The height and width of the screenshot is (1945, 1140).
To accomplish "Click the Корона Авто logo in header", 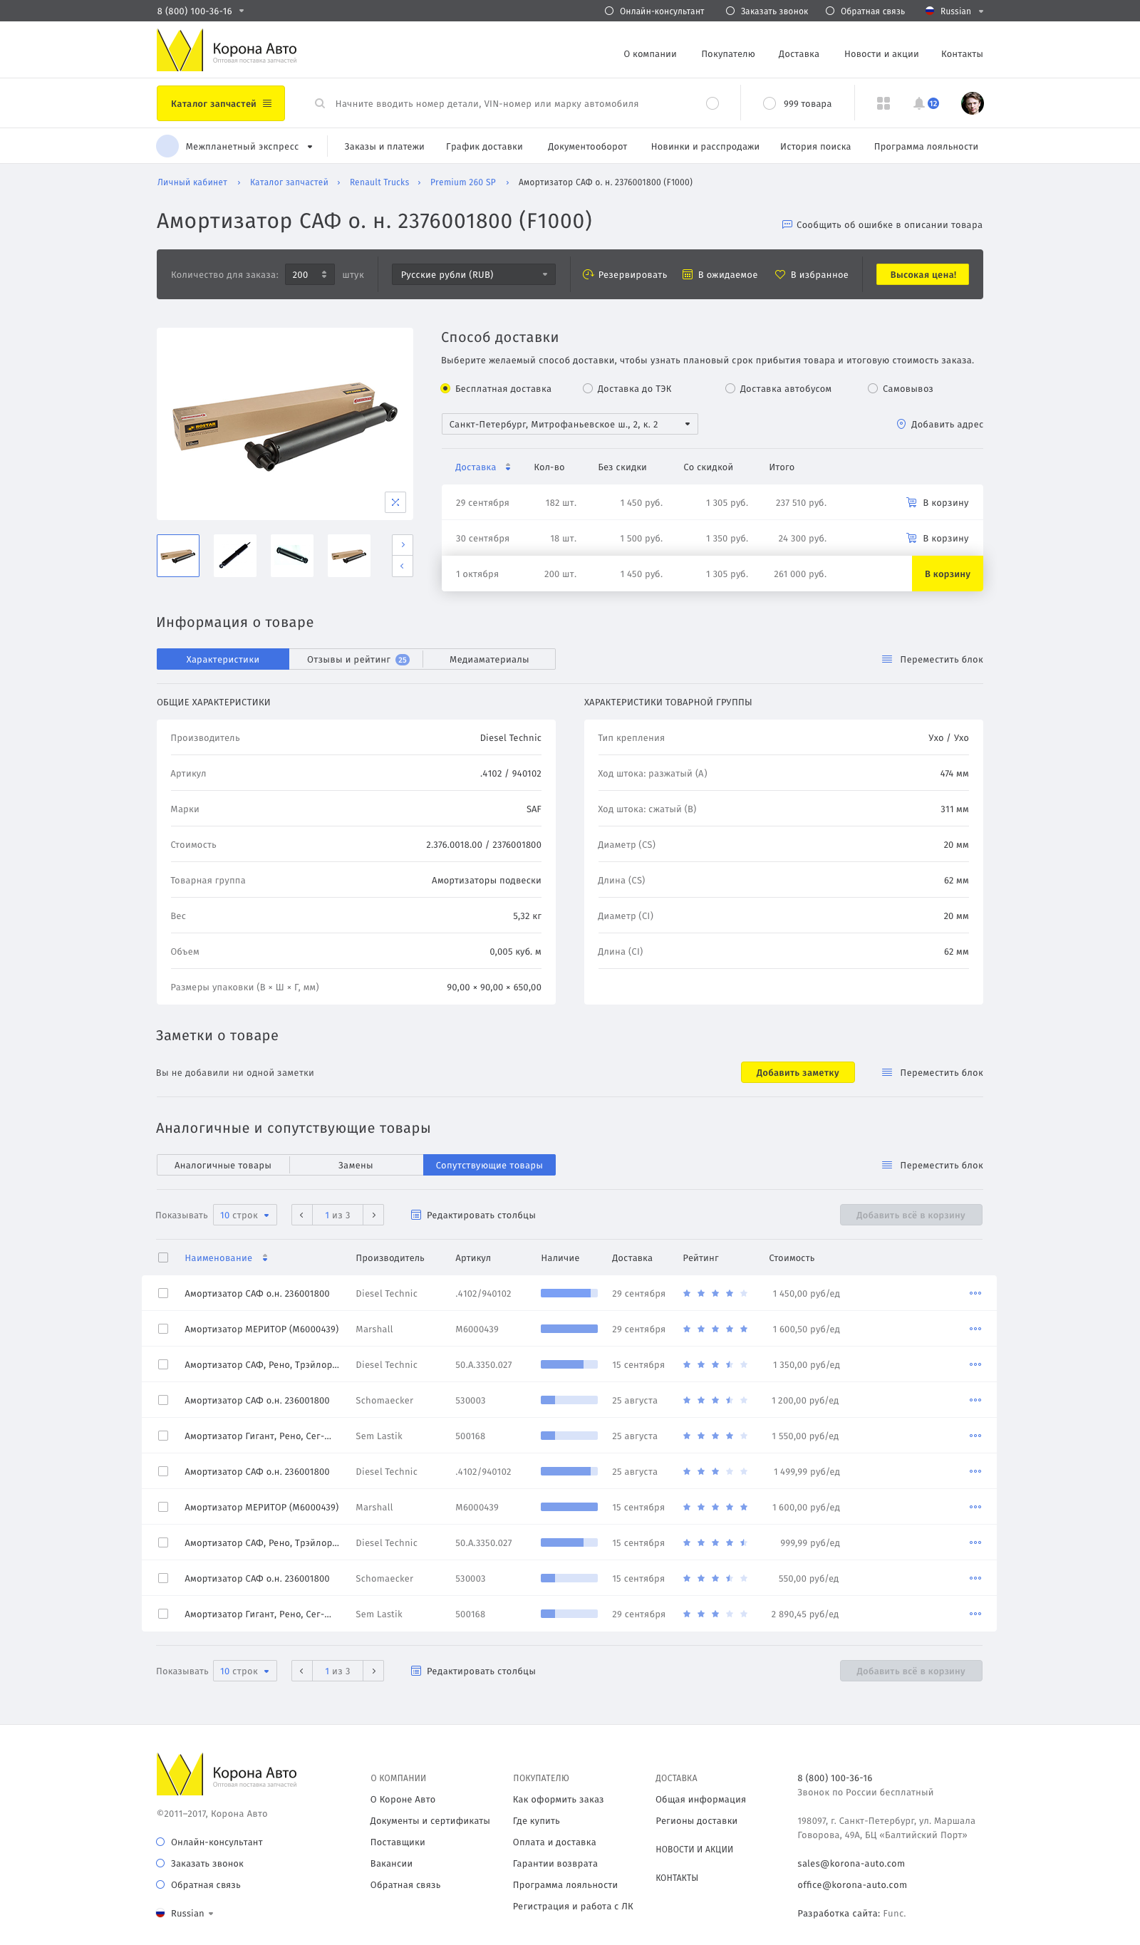I will [x=227, y=50].
